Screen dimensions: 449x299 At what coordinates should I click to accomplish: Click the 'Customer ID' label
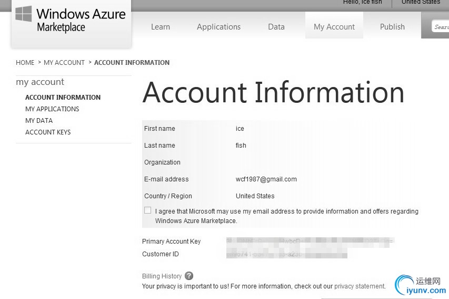point(161,254)
